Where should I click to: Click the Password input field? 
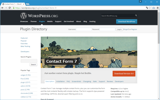(x=107, y=29)
